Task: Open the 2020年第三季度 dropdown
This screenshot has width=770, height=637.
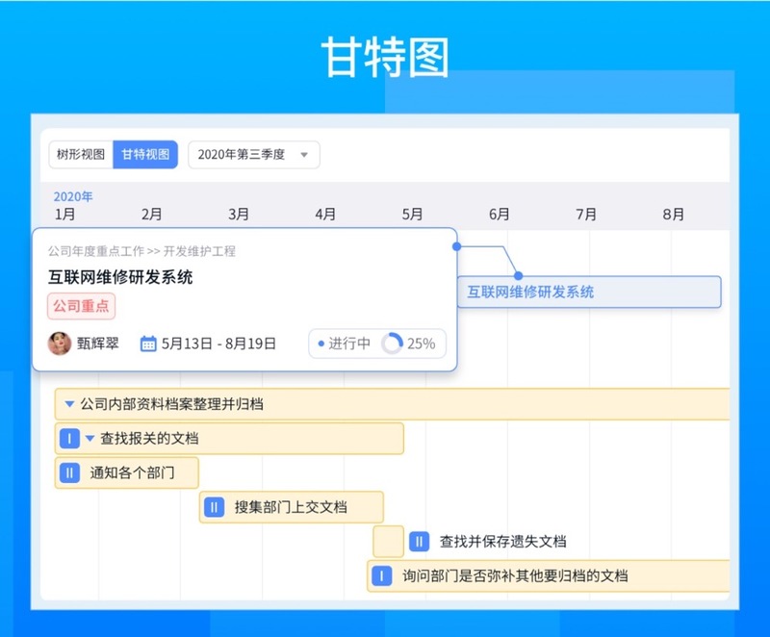Action: coord(254,154)
